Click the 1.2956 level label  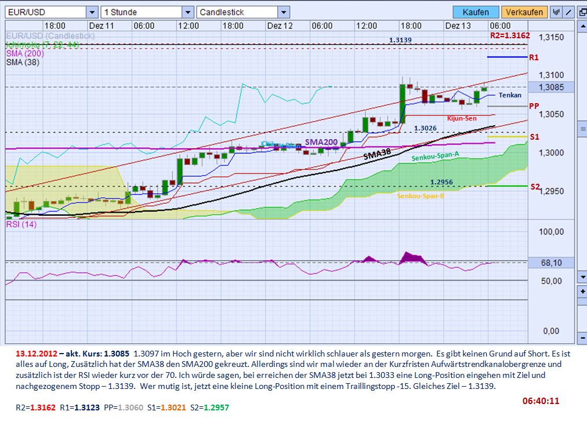pyautogui.click(x=441, y=182)
